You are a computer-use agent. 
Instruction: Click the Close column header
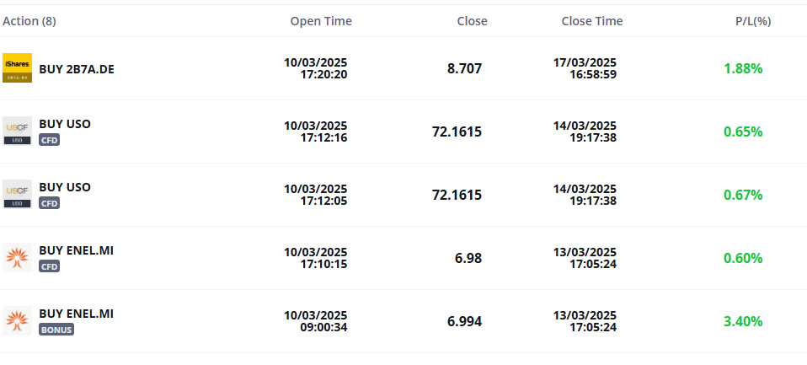tap(472, 21)
